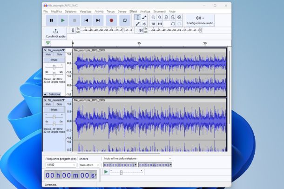Click the speaker playback meter icon
The height and width of the screenshot is (189, 284).
[x=141, y=30]
